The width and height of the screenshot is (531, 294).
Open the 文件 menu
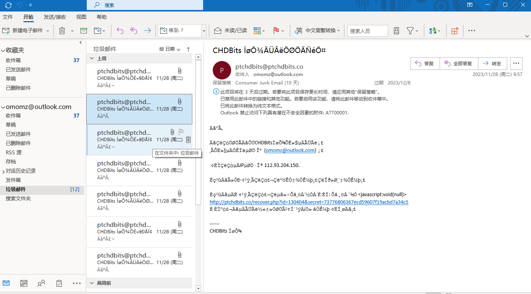coord(8,17)
